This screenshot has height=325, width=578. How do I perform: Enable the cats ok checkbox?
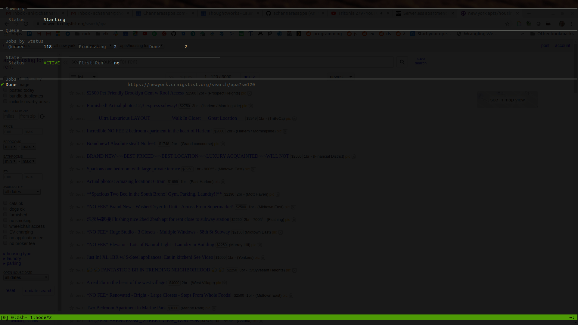(x=5, y=203)
